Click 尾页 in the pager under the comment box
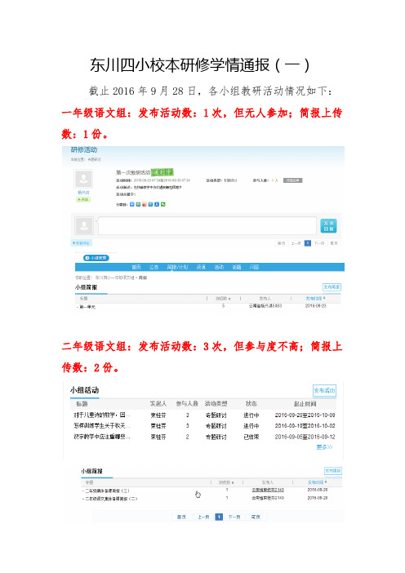 [334, 243]
